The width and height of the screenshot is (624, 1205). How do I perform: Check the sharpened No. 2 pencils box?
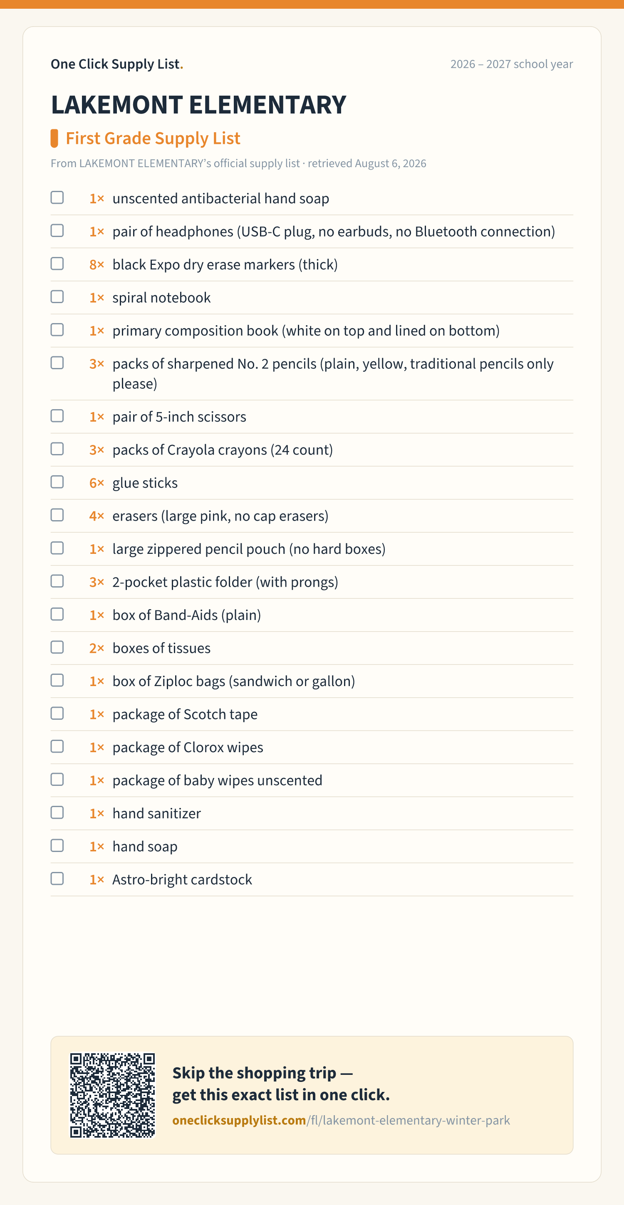57,363
